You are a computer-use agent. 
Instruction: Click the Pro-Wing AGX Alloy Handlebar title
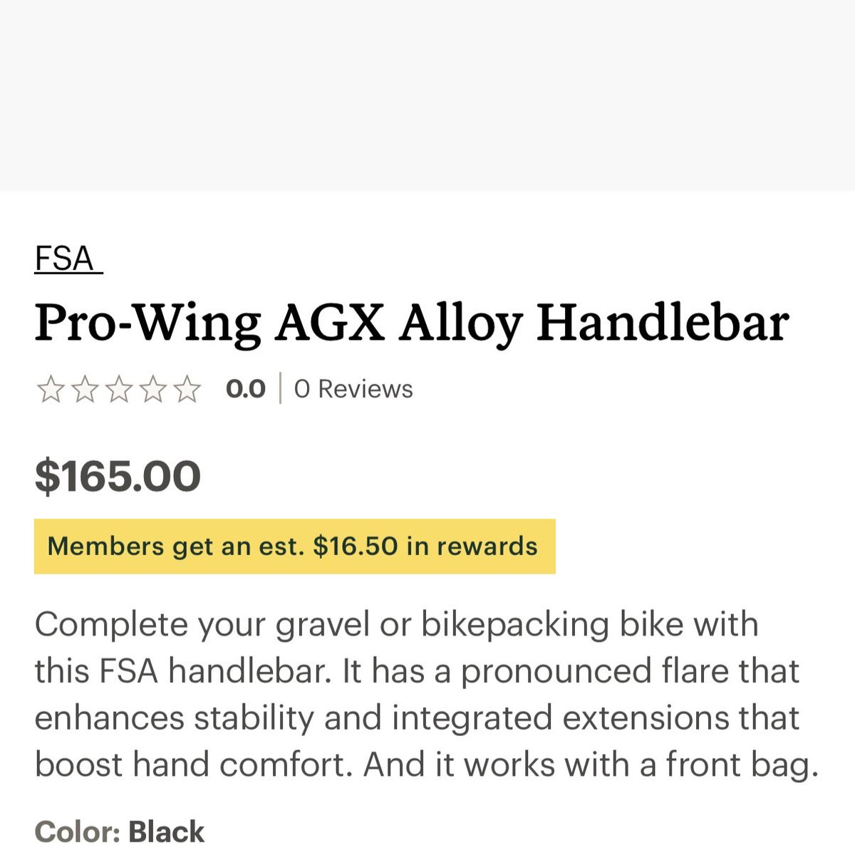[x=412, y=323]
